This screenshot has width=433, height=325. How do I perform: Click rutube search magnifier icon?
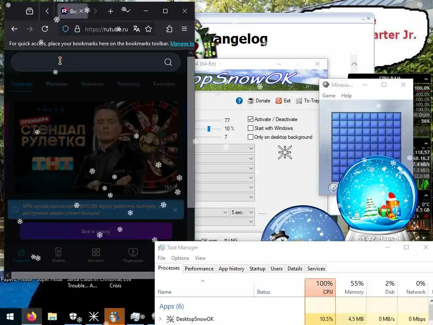coord(168,62)
